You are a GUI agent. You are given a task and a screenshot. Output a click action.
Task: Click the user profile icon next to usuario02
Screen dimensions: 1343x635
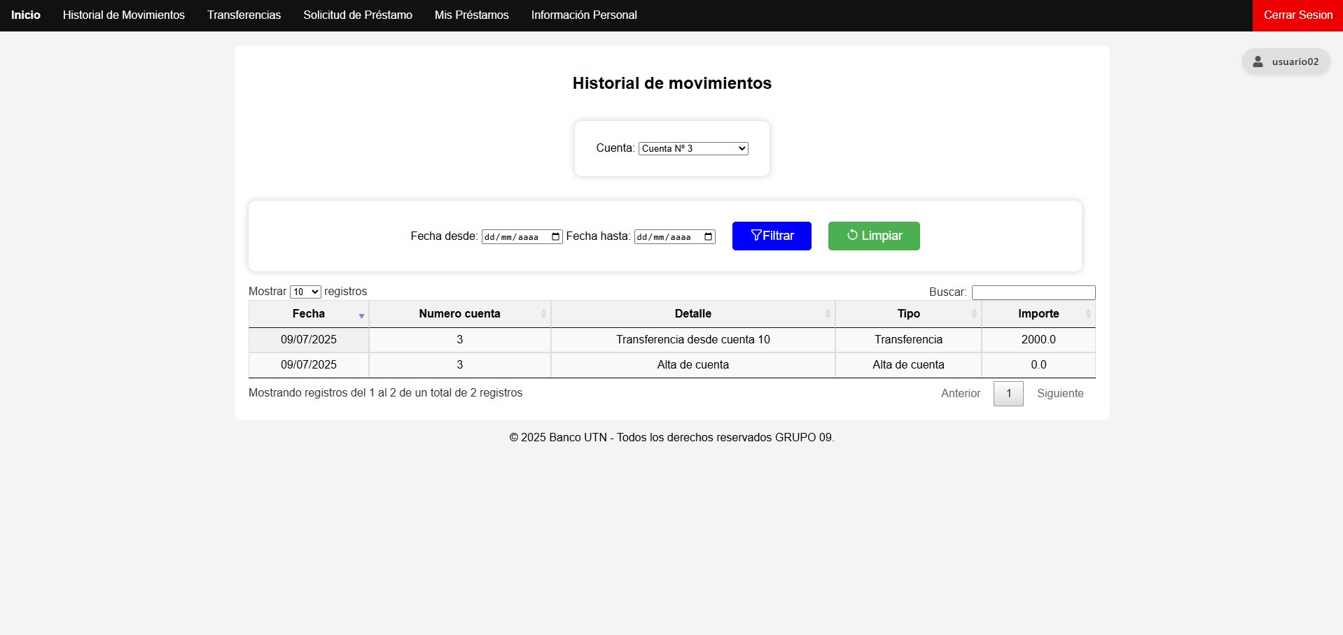(1259, 62)
